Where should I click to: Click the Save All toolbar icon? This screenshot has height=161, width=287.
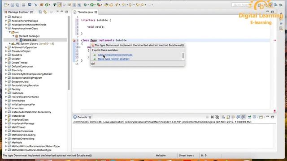17,5
